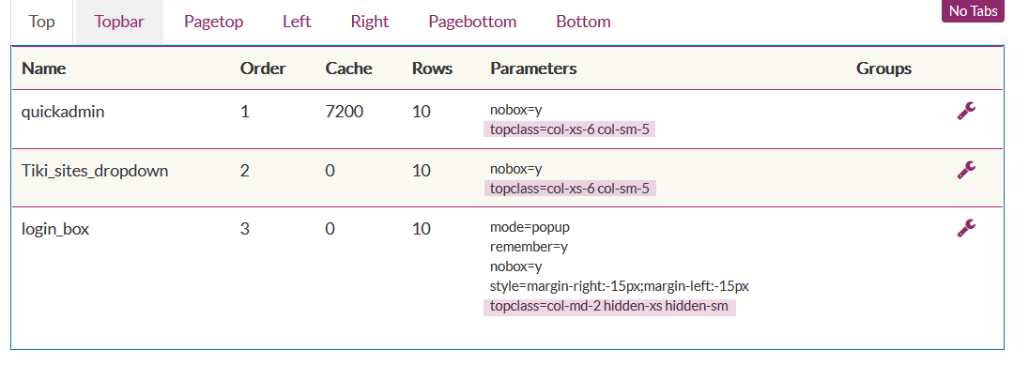This screenshot has width=1029, height=365.
Task: Open the wrench actions for quickadmin module
Action: click(966, 112)
